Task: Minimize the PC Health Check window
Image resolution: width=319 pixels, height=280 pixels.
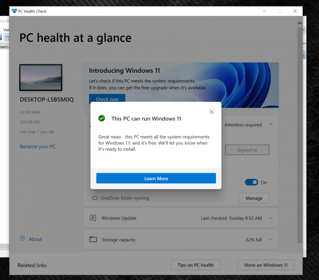Action: point(264,11)
